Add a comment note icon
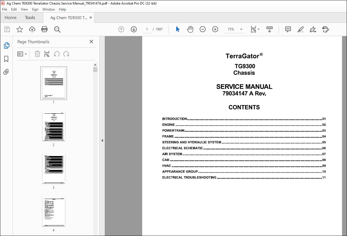Viewport: 347px width, 236px height. (288, 29)
